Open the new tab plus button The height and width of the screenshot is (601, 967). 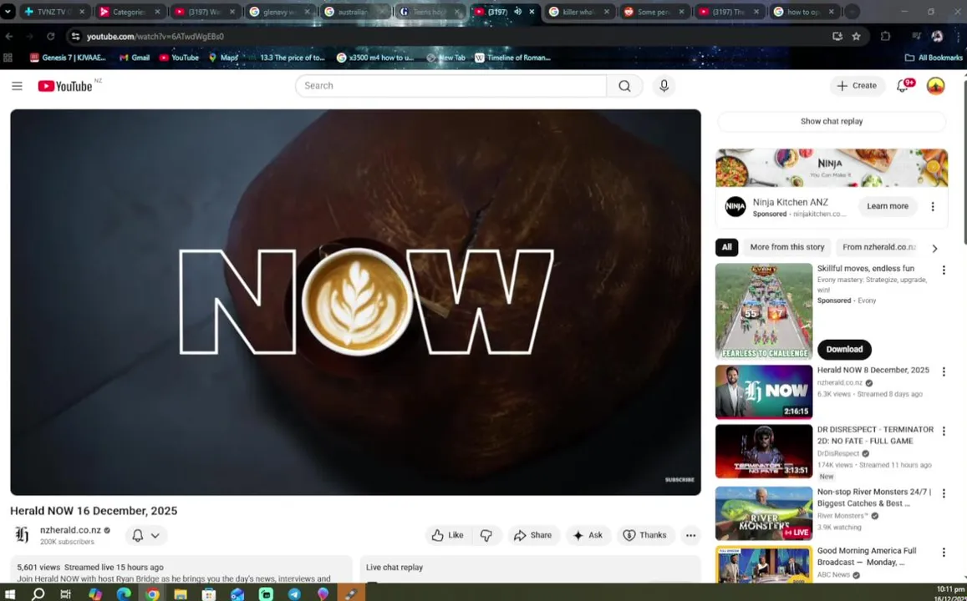click(852, 12)
